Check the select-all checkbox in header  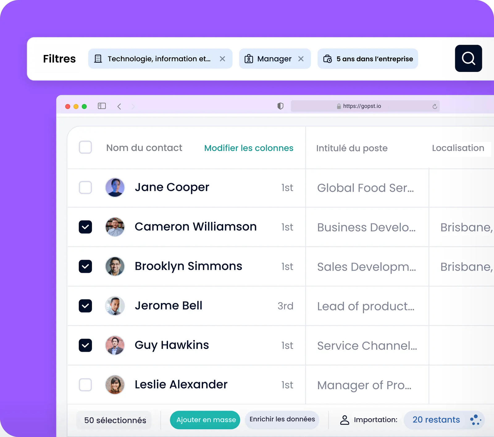click(x=85, y=147)
